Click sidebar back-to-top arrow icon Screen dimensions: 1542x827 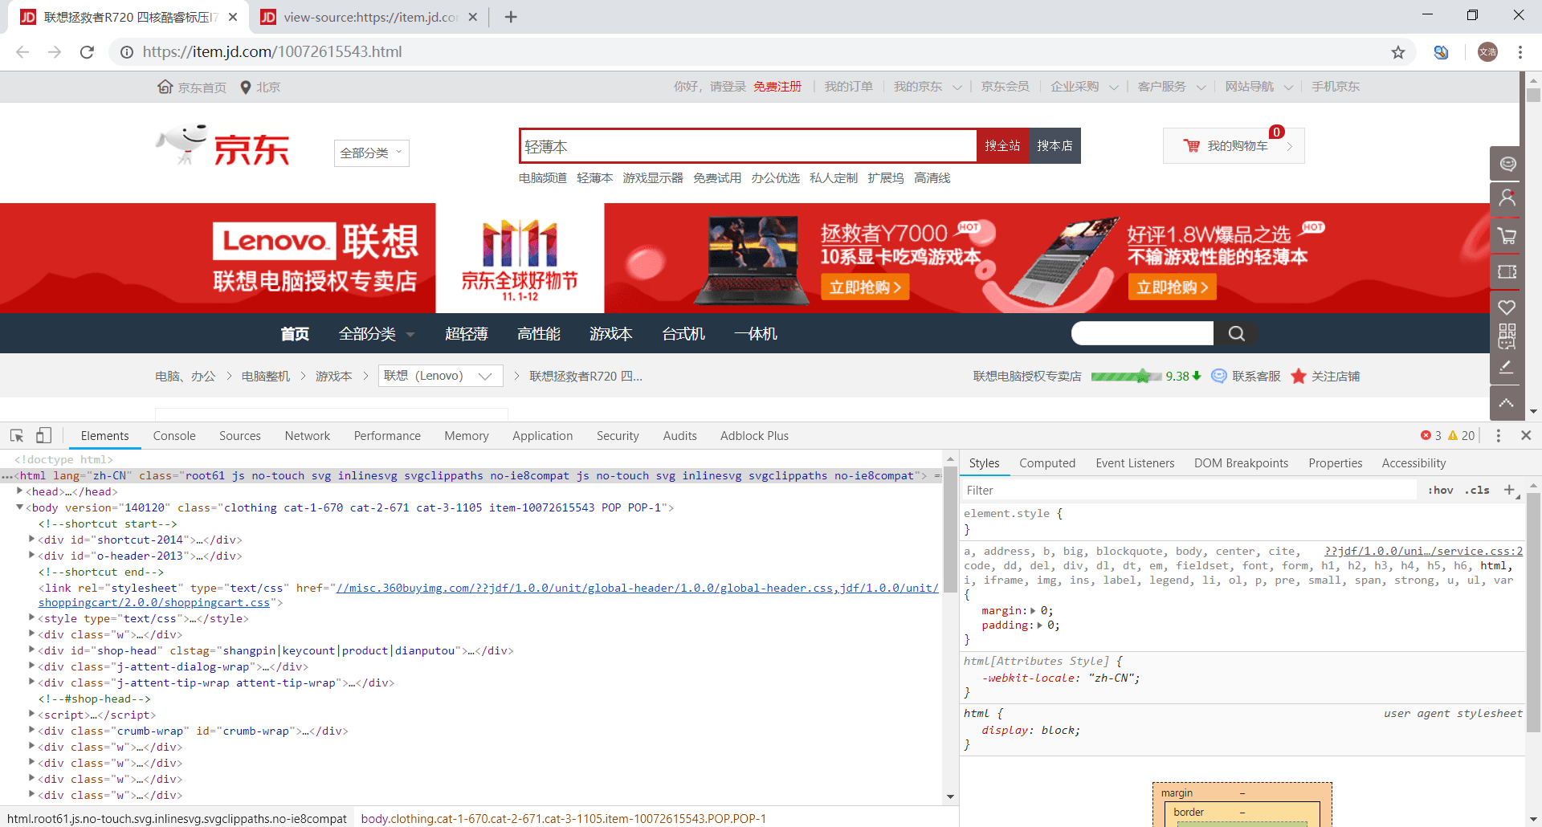click(x=1507, y=403)
